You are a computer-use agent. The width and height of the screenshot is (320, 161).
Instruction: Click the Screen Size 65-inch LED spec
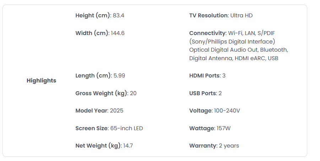[109, 128]
